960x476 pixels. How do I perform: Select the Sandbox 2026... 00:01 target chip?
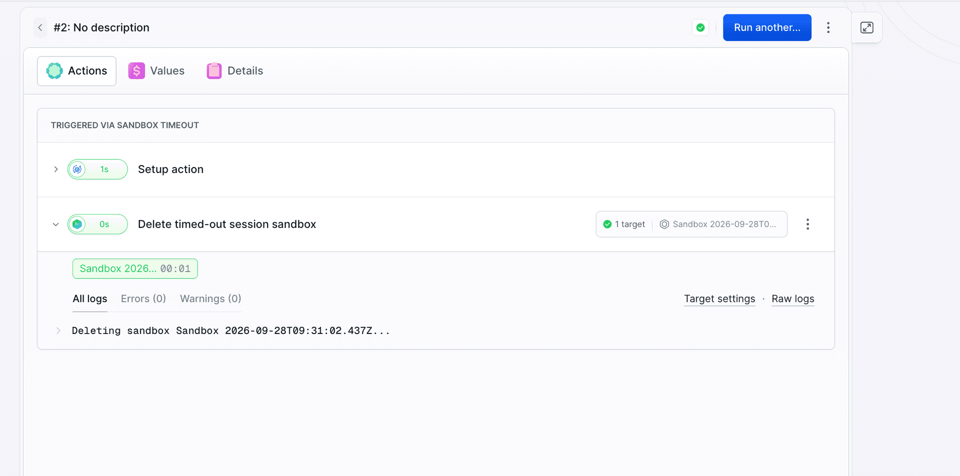(x=135, y=268)
